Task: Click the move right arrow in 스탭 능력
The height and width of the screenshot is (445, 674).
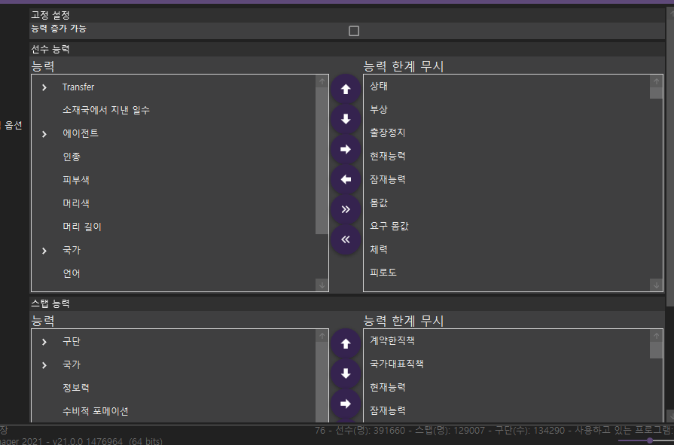Action: [x=346, y=404]
